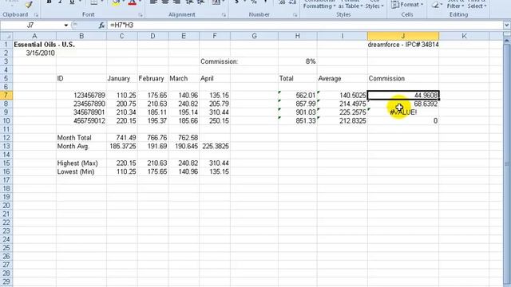Click the Insert Function fx icon
This screenshot has width=511, height=287.
tap(101, 25)
